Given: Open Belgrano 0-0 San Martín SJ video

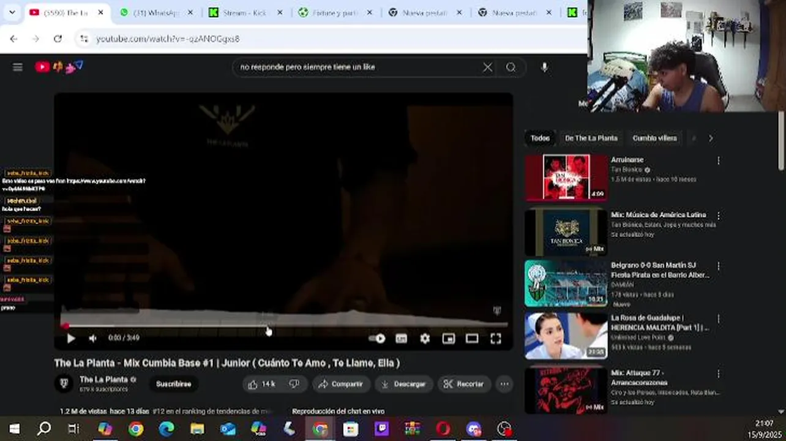Looking at the screenshot, I should point(566,284).
